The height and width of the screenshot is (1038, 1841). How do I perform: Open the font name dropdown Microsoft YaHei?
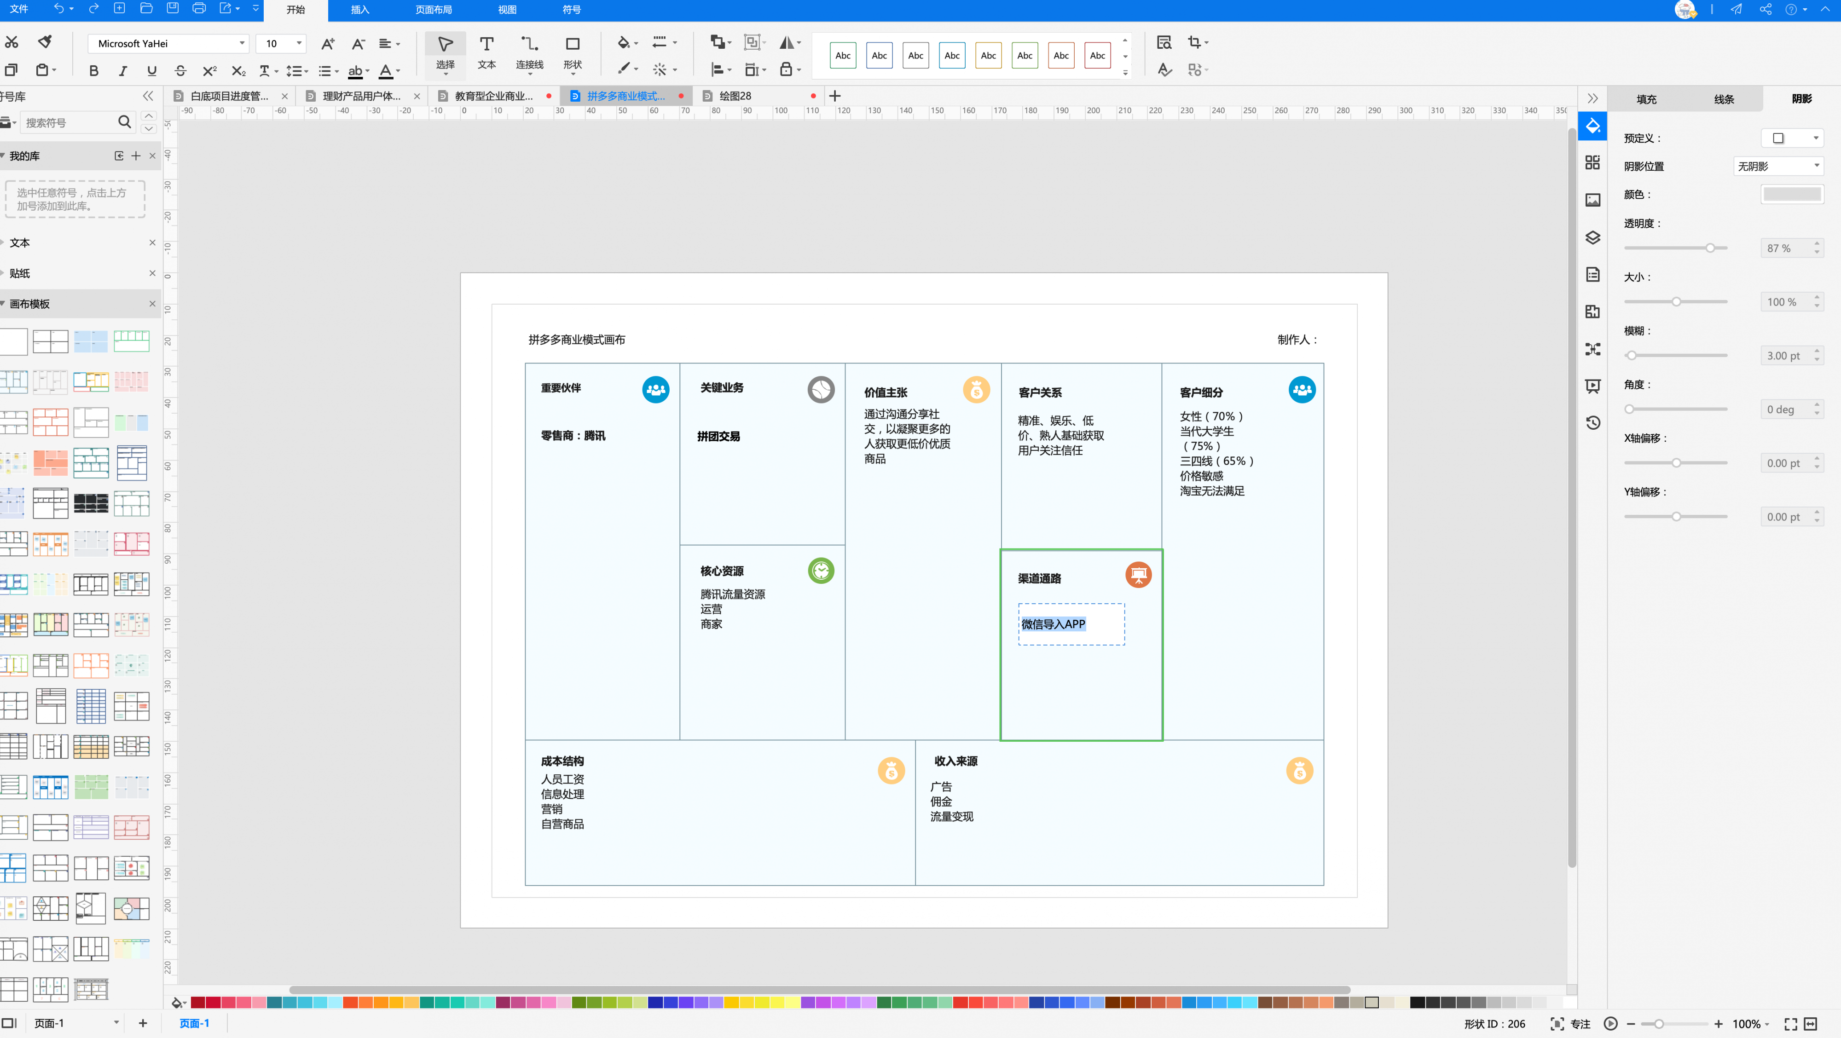click(168, 44)
